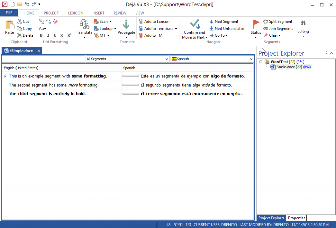Switch to the LEXICON ribbon tab
Image resolution: width=336 pixels, height=228 pixels.
(x=76, y=13)
